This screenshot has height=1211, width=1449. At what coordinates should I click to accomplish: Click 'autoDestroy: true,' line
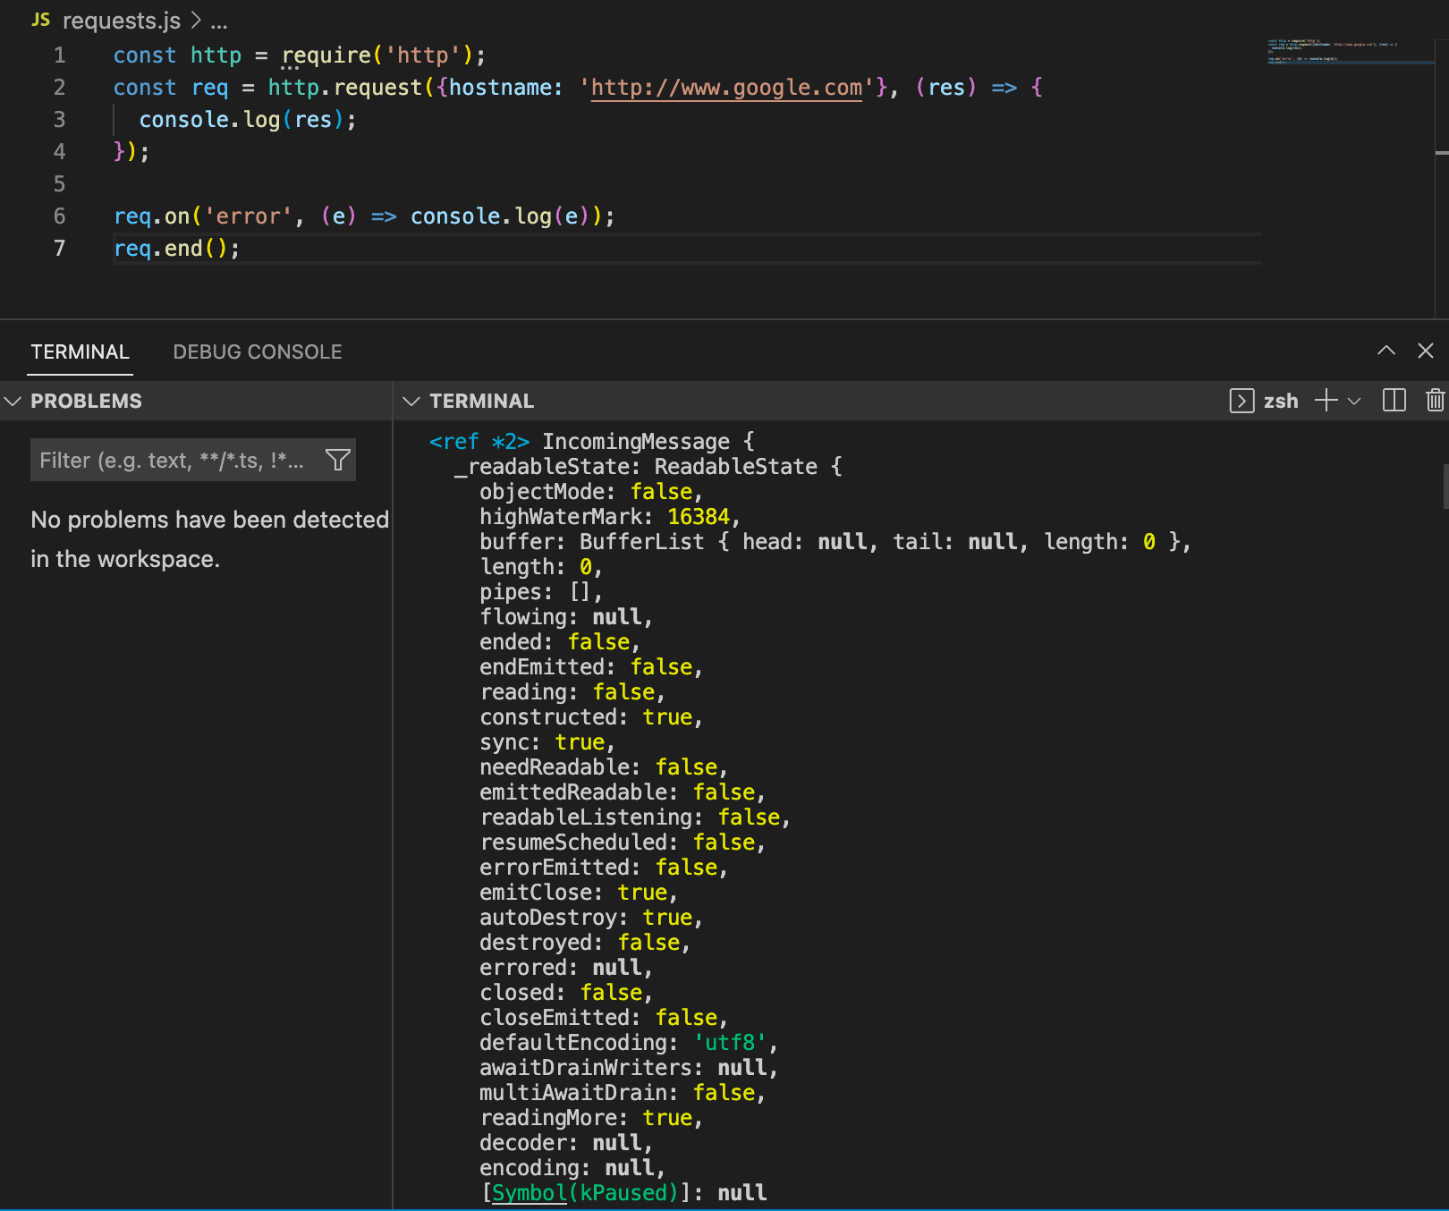tap(591, 918)
